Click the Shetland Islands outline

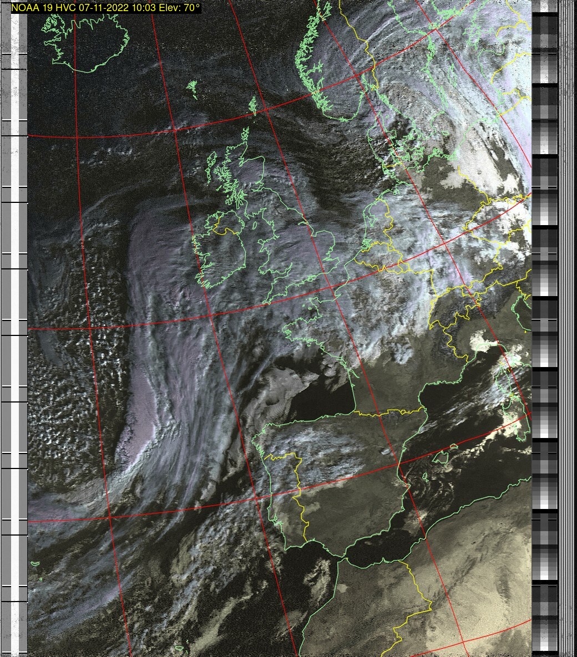[x=253, y=105]
